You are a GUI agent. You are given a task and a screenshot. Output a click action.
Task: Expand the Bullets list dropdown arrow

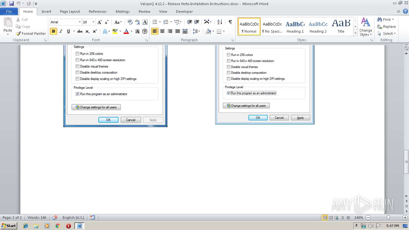(x=160, y=22)
